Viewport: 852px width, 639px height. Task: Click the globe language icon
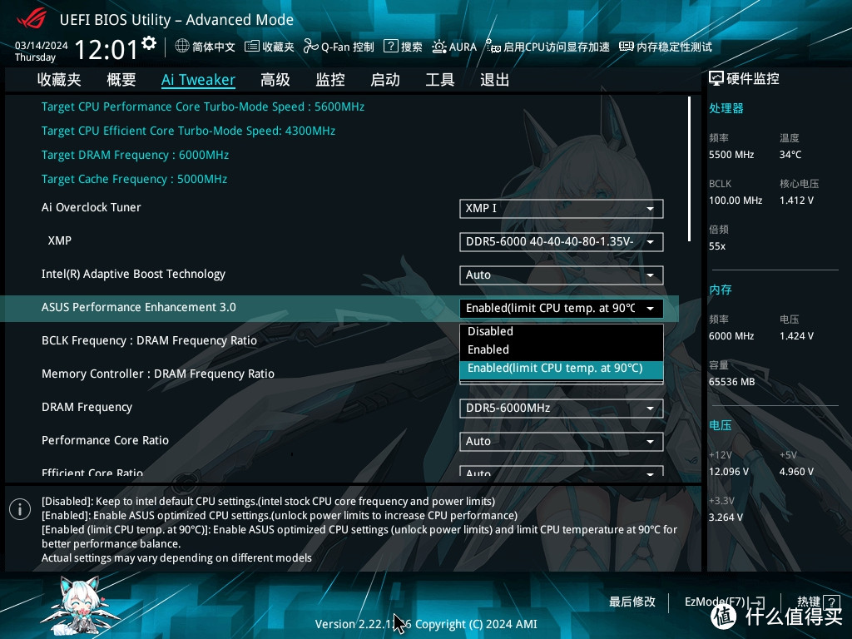point(182,47)
